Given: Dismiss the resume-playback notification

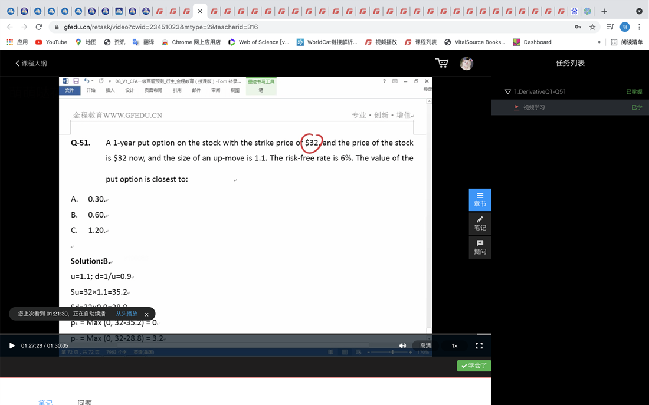Looking at the screenshot, I should [x=146, y=314].
